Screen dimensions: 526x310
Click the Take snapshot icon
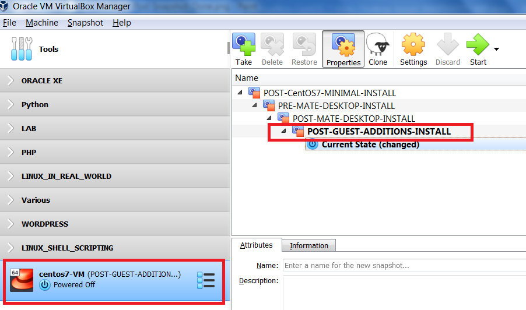(x=244, y=44)
